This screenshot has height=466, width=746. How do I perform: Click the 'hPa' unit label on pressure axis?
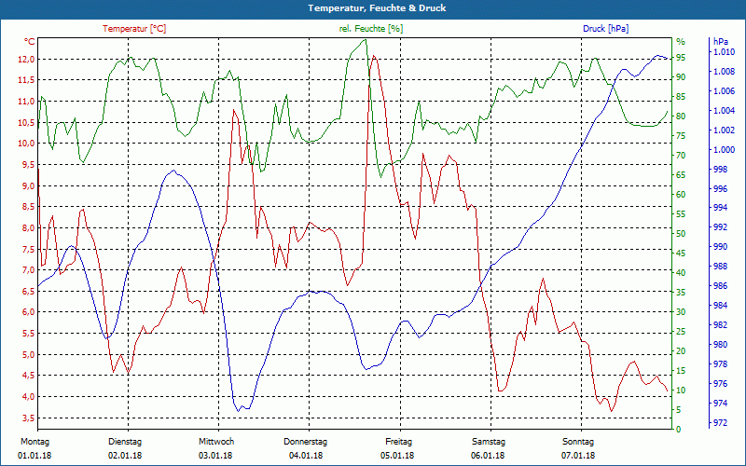pyautogui.click(x=721, y=42)
